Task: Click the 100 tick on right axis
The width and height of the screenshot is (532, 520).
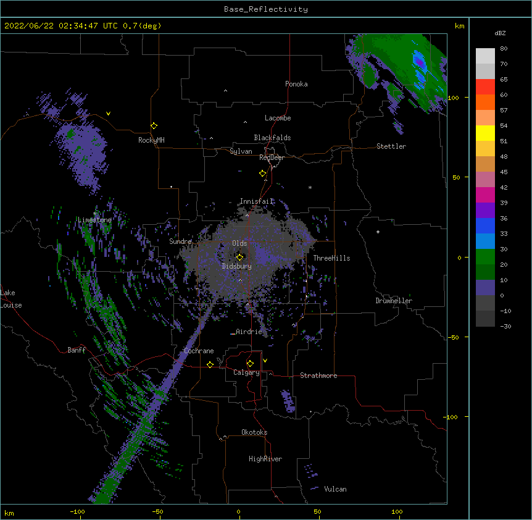Action: [x=453, y=98]
